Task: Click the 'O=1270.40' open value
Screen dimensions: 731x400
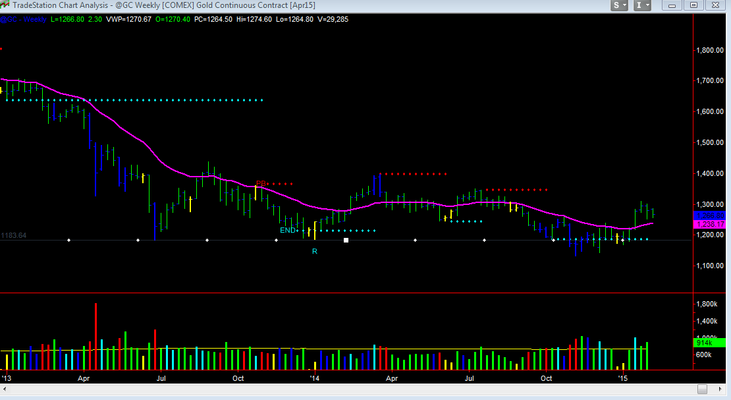Action: (x=173, y=19)
